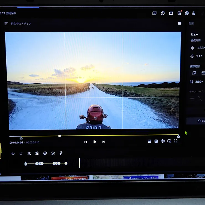205x205 pixels.
Task: Toggle the HD preview quality icon
Action: coord(156,141)
